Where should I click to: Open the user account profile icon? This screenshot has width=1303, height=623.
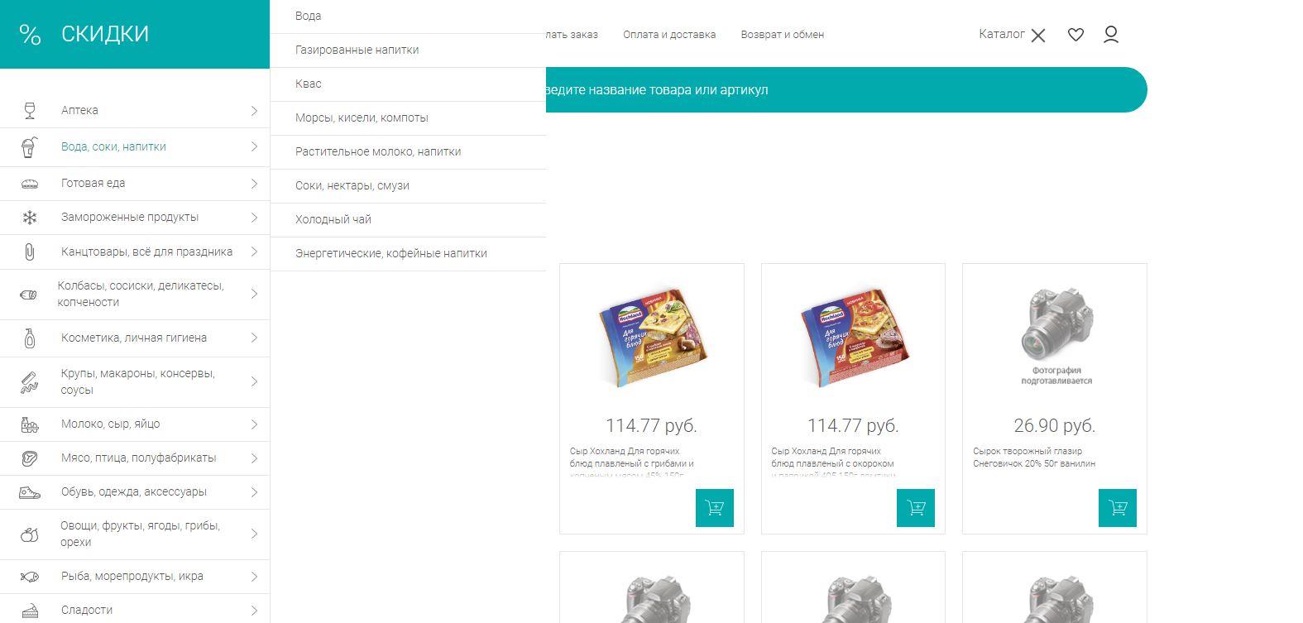[x=1111, y=35]
